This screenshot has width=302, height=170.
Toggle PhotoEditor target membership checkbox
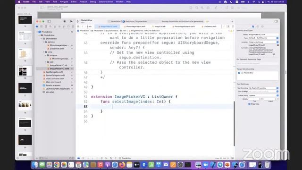click(x=239, y=73)
